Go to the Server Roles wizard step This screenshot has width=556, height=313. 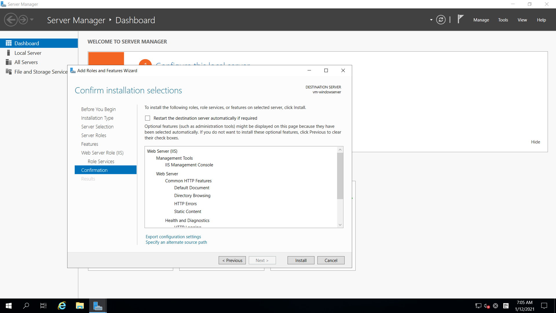pyautogui.click(x=94, y=135)
